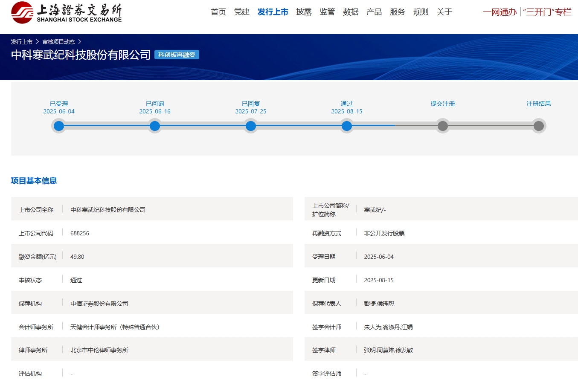
Task: Go to the 一网通办 portal link
Action: [x=500, y=12]
